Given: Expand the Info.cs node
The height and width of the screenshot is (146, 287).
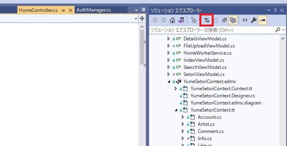Looking at the screenshot, I should click(x=183, y=138).
